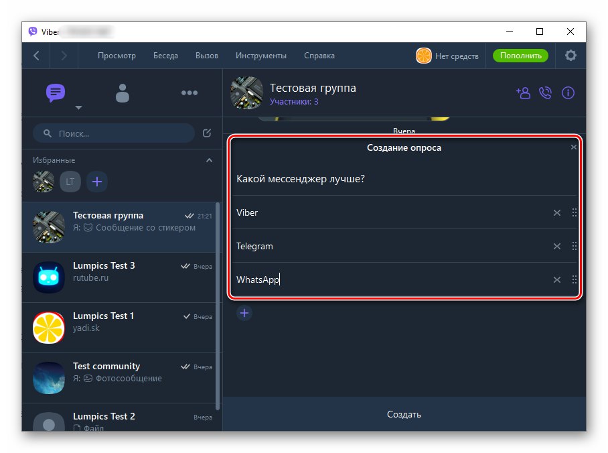The image size is (608, 453).
Task: Remove the Telegram poll option
Action: pos(557,246)
